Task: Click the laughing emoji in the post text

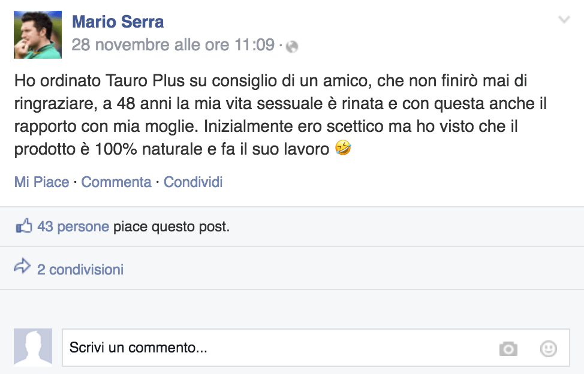Action: coord(344,148)
